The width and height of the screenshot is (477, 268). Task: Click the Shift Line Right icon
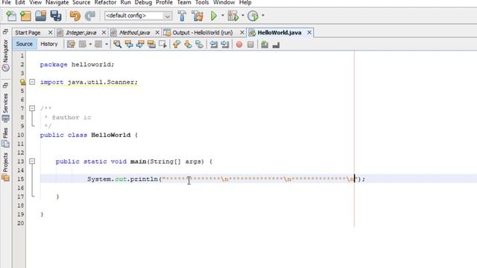[x=225, y=45]
